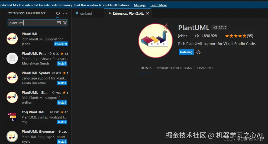
Task: Click the PlantUML title heading on details page
Action: [x=194, y=28]
